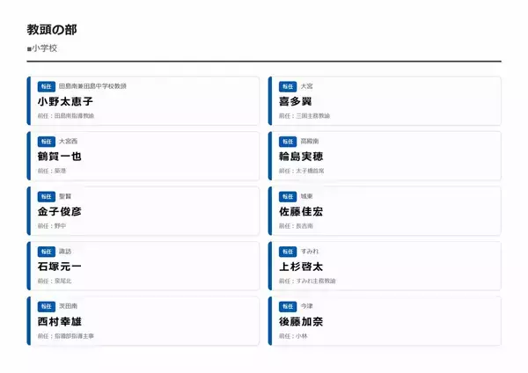Click the 前任：三国主務教諭 text

[x=304, y=115]
